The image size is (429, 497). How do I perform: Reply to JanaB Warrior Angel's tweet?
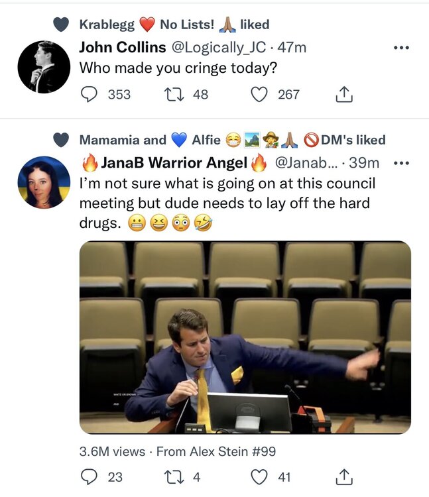pyautogui.click(x=89, y=476)
